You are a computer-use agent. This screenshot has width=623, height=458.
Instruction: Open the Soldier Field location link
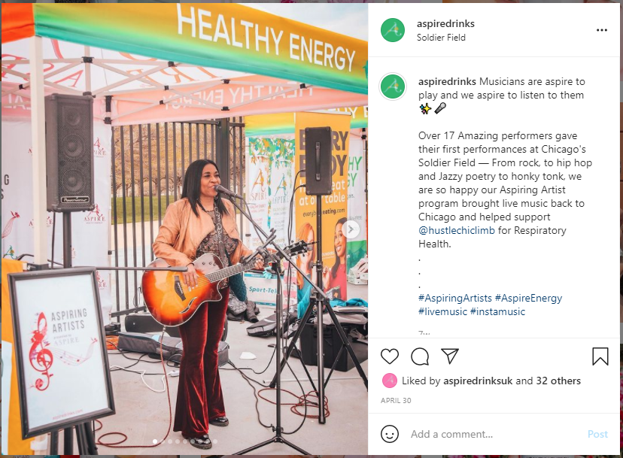(x=441, y=38)
